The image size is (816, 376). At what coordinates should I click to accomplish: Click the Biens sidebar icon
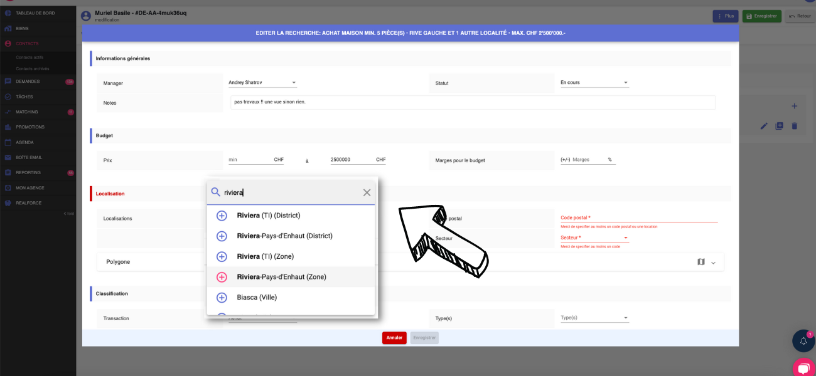pyautogui.click(x=8, y=28)
